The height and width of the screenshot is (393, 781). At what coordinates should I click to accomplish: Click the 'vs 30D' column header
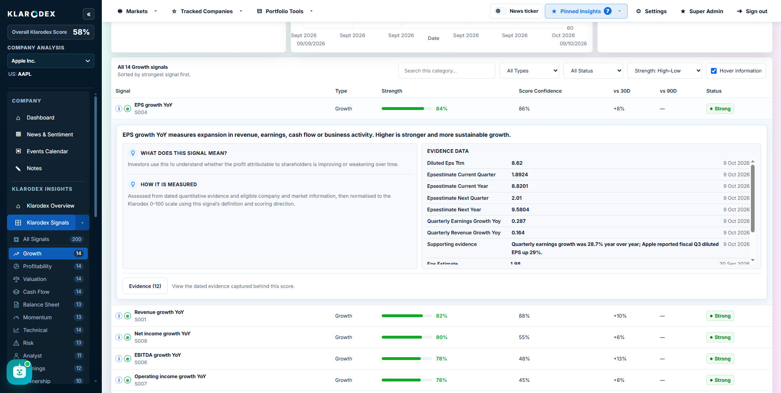(622, 91)
